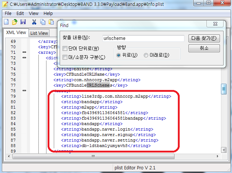Viewport: 232px width, 173px height.
Task: Click the m2app string on line 81
Action: point(89,107)
